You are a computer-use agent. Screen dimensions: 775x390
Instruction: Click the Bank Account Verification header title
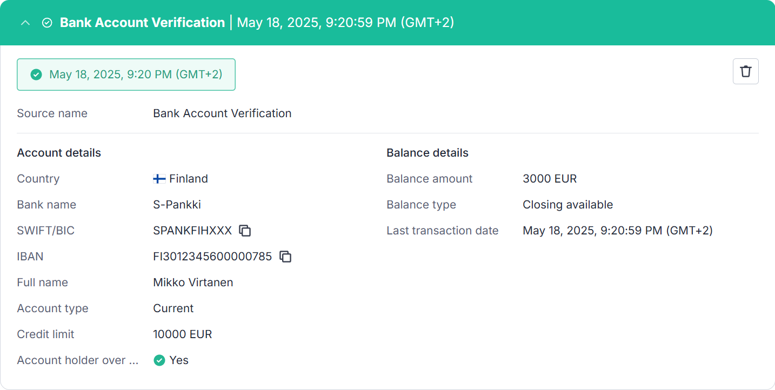click(142, 23)
